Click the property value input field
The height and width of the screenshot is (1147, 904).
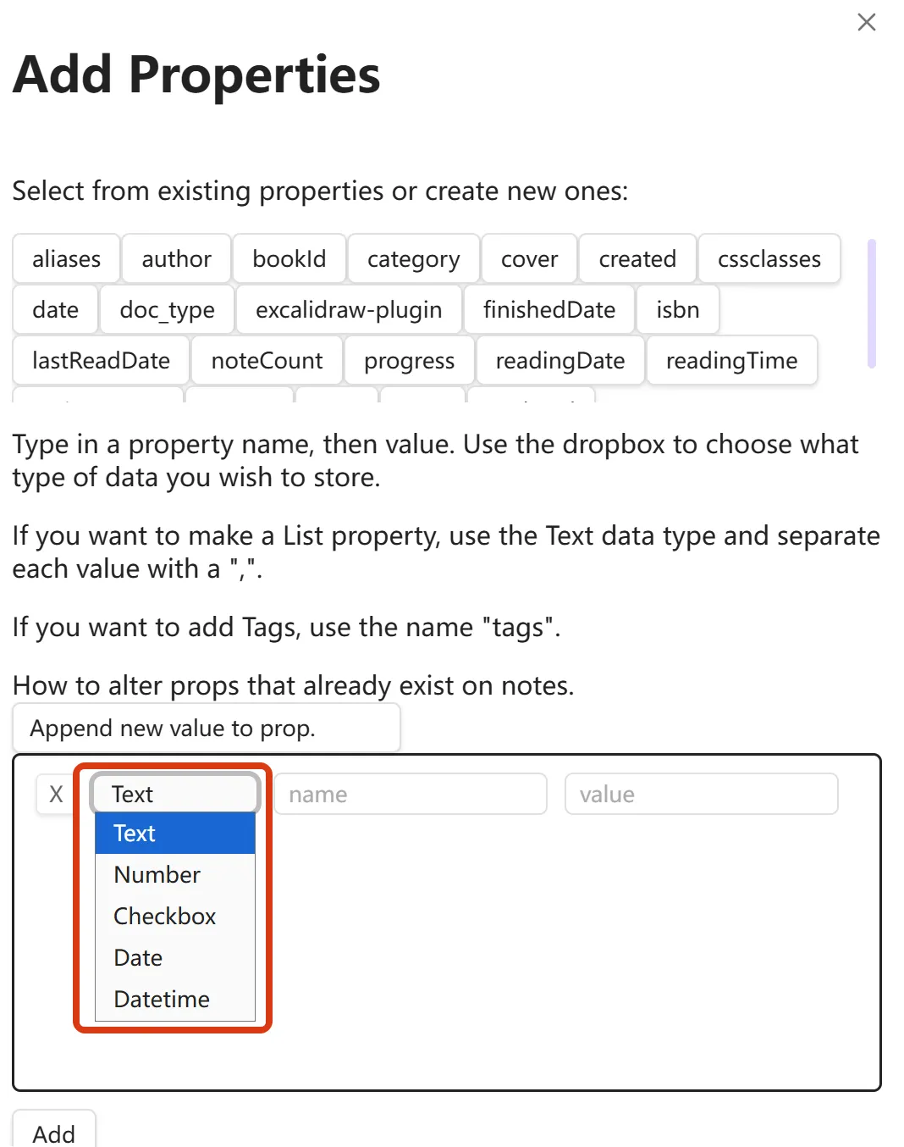pyautogui.click(x=701, y=795)
